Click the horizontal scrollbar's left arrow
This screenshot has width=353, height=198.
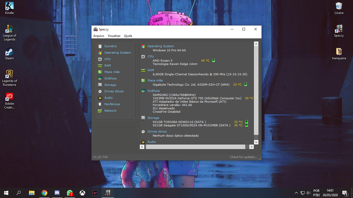click(142, 147)
